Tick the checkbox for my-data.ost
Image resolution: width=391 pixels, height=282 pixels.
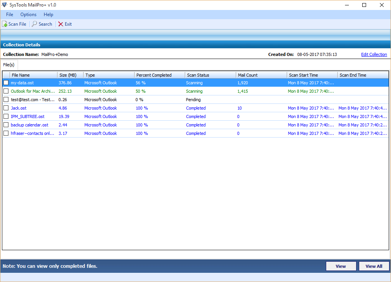coord(6,83)
